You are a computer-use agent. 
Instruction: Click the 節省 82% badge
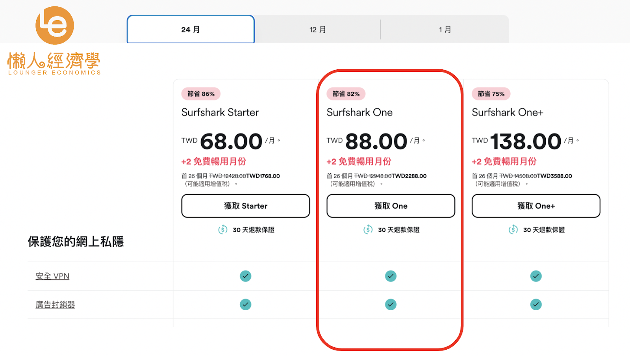pos(346,94)
